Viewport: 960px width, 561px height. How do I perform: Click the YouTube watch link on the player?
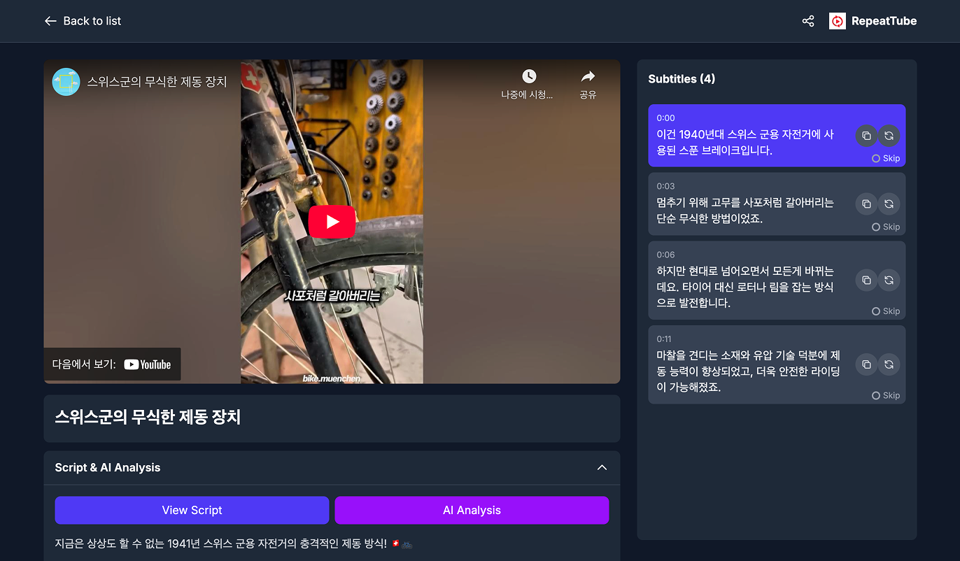point(112,364)
